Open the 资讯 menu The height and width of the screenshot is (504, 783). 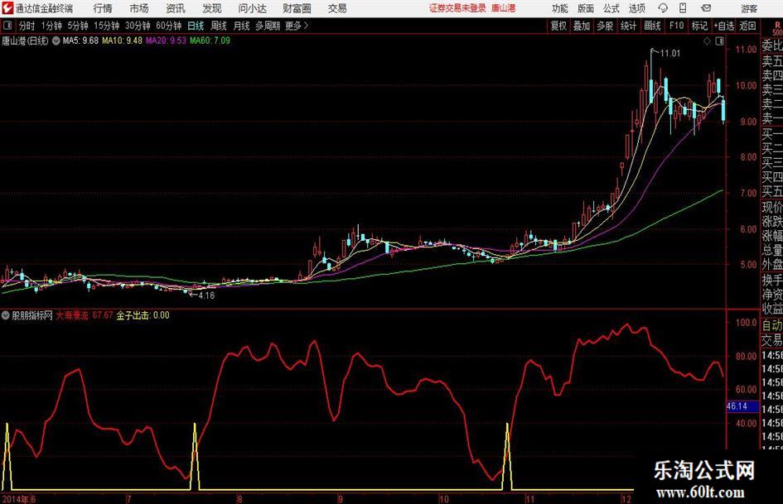pyautogui.click(x=176, y=8)
